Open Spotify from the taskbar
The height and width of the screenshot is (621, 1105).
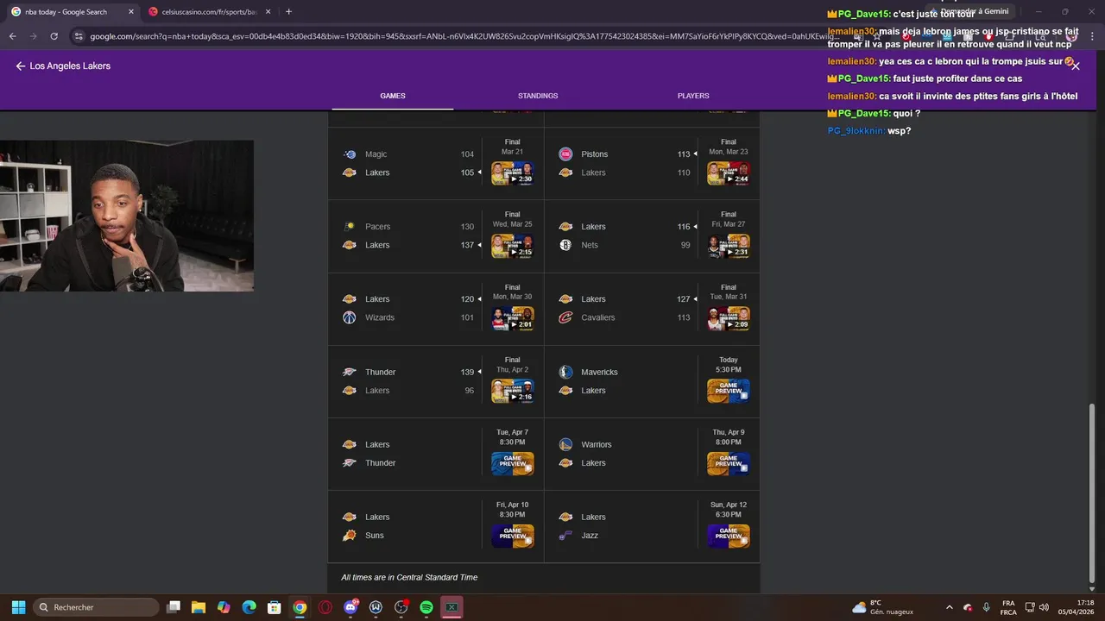(x=426, y=607)
